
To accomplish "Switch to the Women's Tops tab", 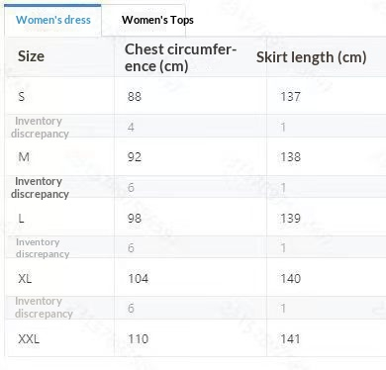I will pos(157,20).
